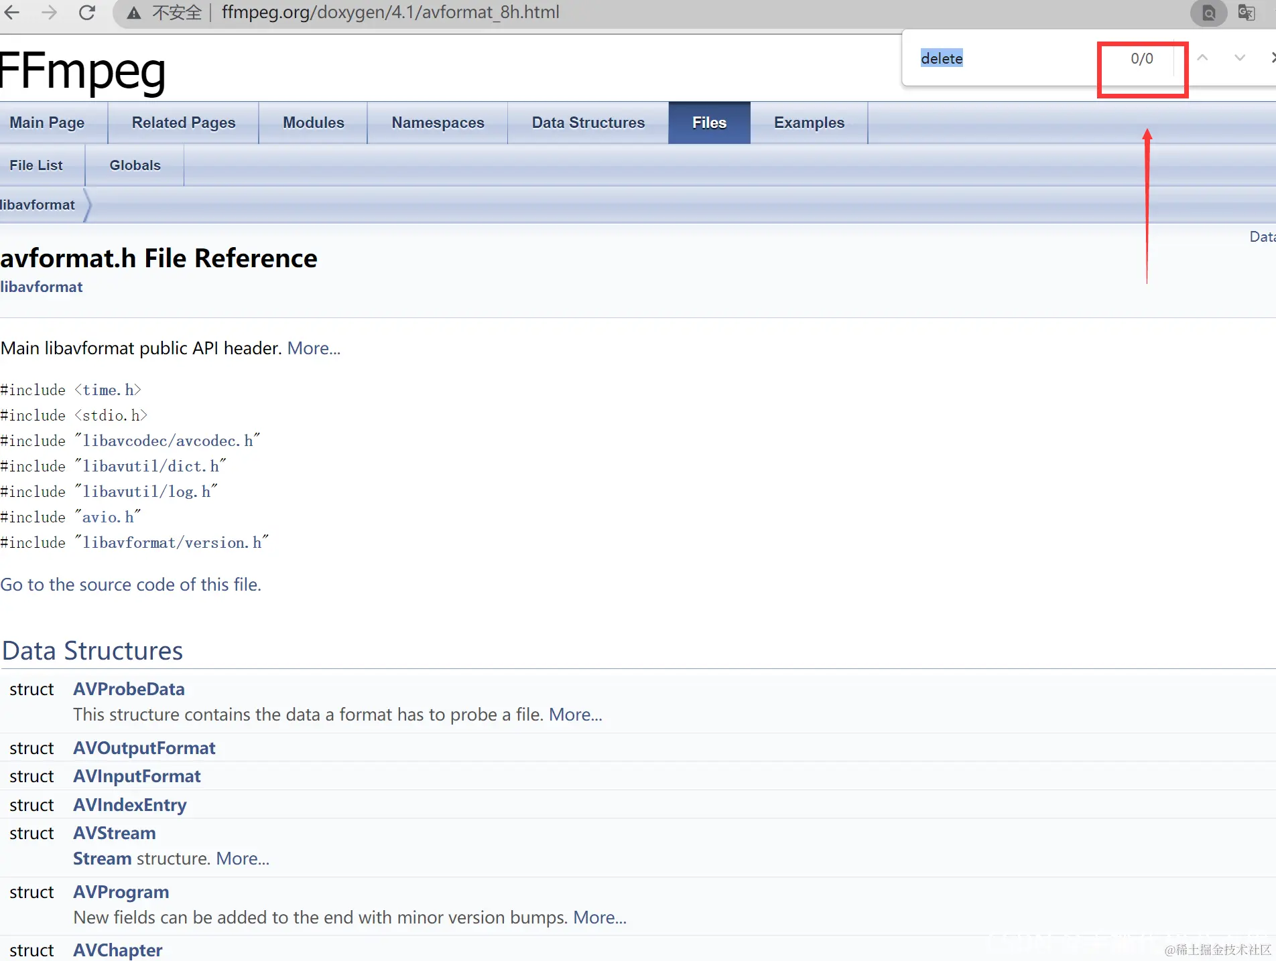Viewport: 1276px width, 961px height.
Task: Switch to the Data Structures tab
Action: pos(588,123)
